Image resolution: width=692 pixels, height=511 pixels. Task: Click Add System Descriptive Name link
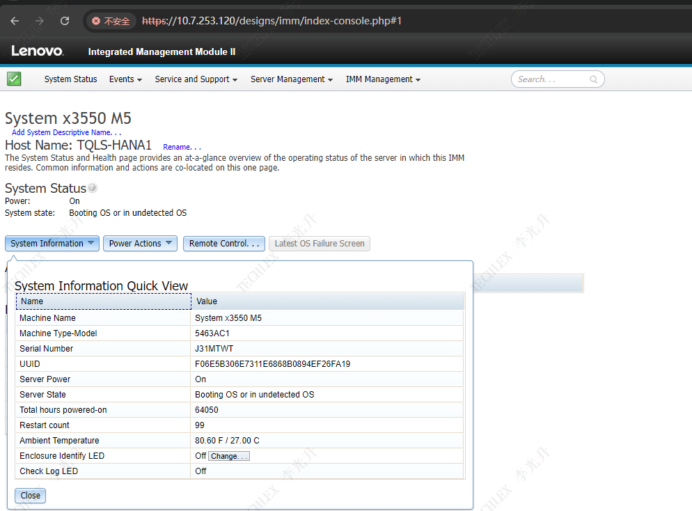click(66, 132)
